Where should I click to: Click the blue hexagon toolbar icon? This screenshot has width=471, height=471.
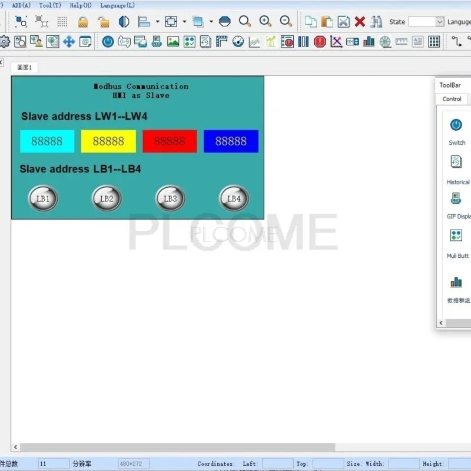click(x=225, y=22)
